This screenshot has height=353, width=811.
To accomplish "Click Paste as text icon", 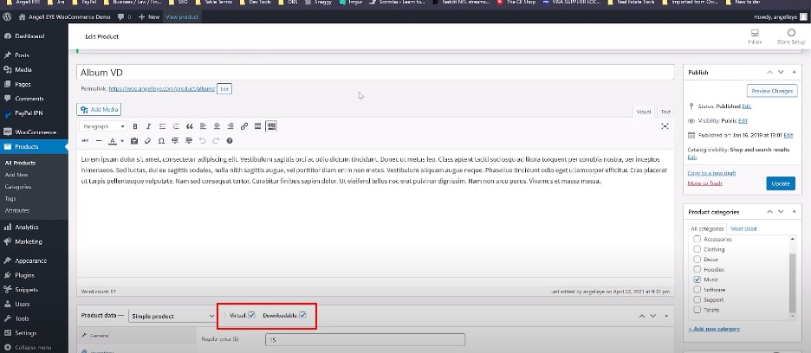I will click(134, 140).
